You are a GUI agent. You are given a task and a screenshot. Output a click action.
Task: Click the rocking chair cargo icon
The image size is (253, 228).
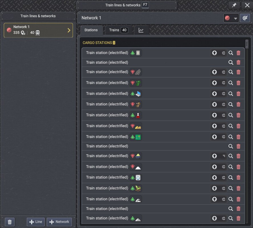pyautogui.click(x=138, y=188)
